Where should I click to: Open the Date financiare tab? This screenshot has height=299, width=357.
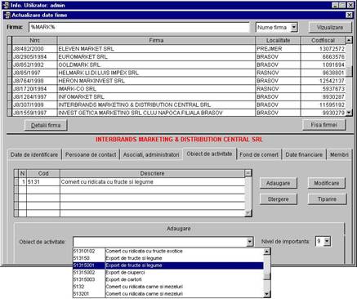point(304,154)
